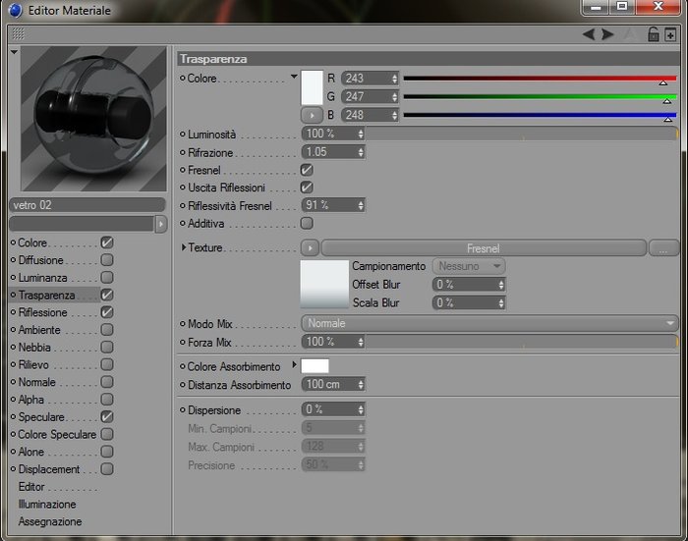
Task: Open the Modo Mix Normale dropdown
Action: (489, 324)
